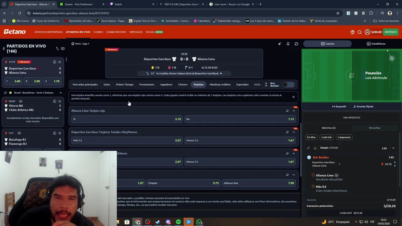
Task: Collapse the market with Empate 9.75 option
Action: pos(294,175)
